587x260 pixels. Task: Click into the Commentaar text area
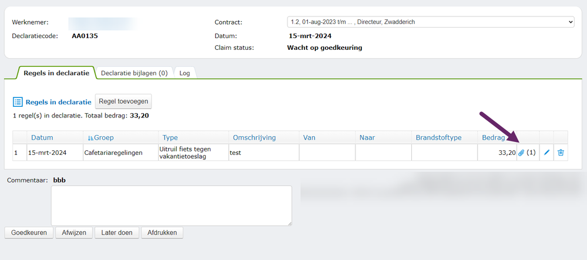point(172,206)
